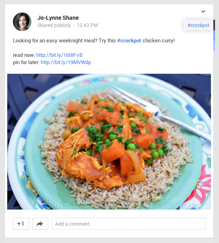The image size is (219, 243).
Task: Open Jo-Lynne Shane's profile photo
Action: click(22, 22)
